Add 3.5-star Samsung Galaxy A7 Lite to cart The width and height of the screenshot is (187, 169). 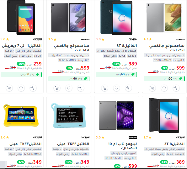57,88
